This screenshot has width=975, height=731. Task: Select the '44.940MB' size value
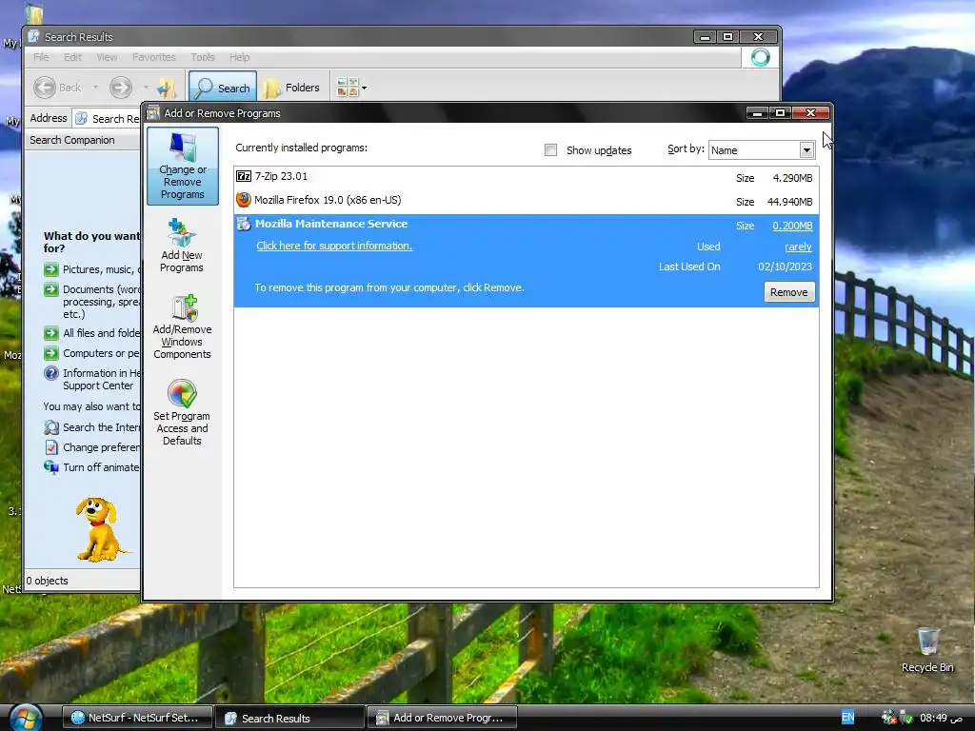click(x=789, y=202)
